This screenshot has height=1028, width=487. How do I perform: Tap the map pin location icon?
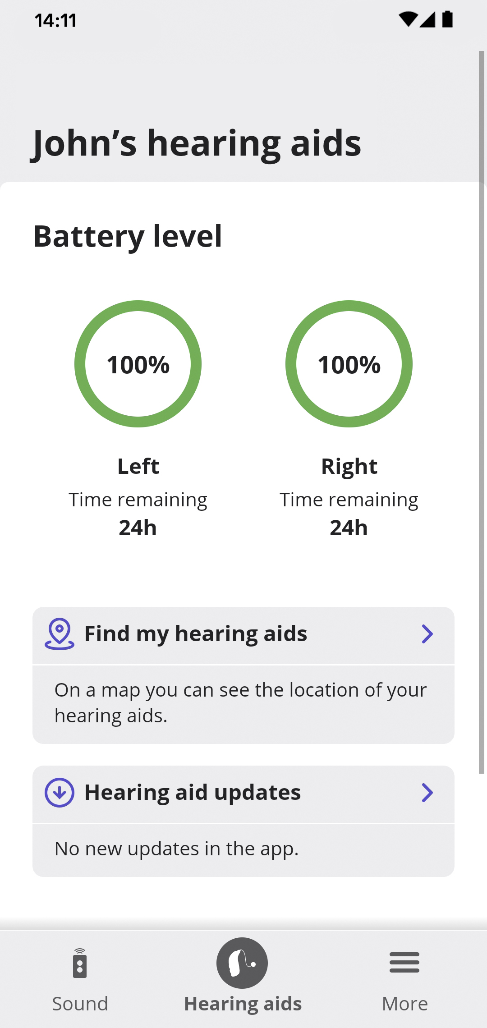[x=60, y=634]
